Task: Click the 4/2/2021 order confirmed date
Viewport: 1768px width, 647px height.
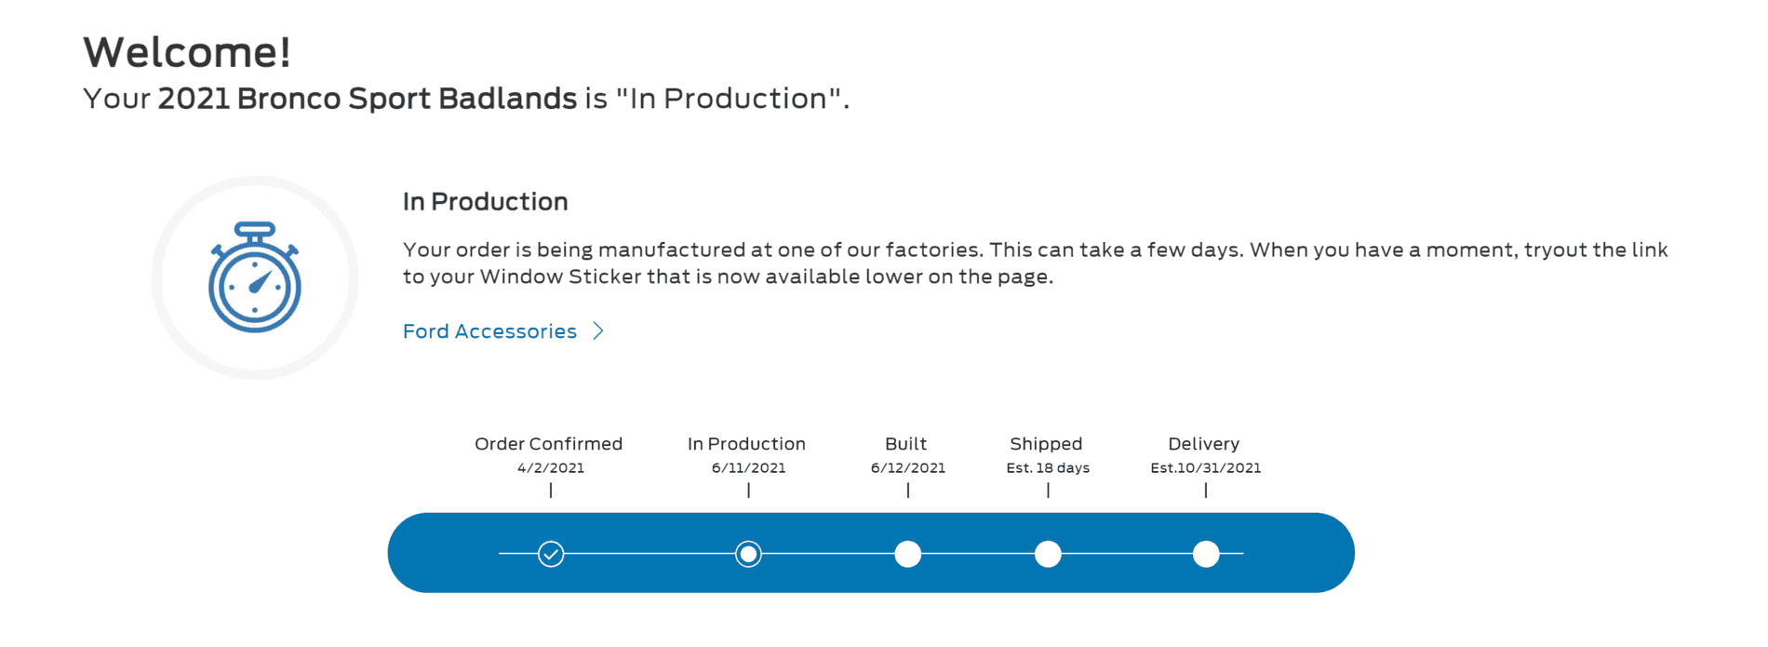Action: tap(551, 468)
